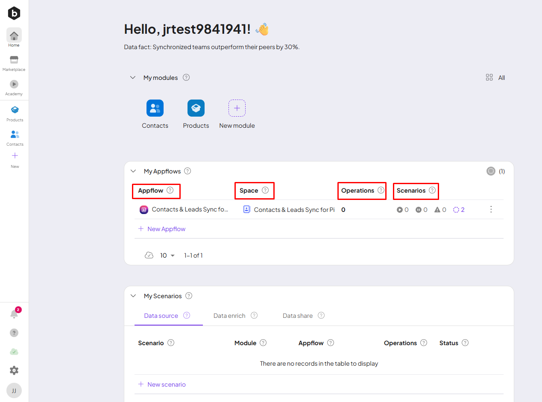Screen dimensions: 542x402
Task: Open settings gear in sidebar
Action: coord(14,370)
